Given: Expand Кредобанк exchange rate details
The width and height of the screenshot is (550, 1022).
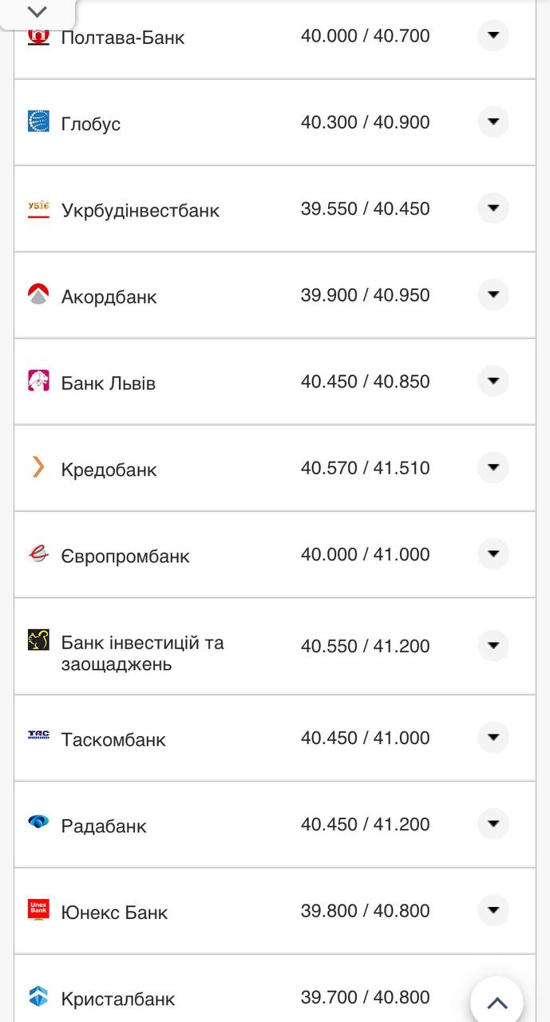Looking at the screenshot, I should (x=493, y=467).
